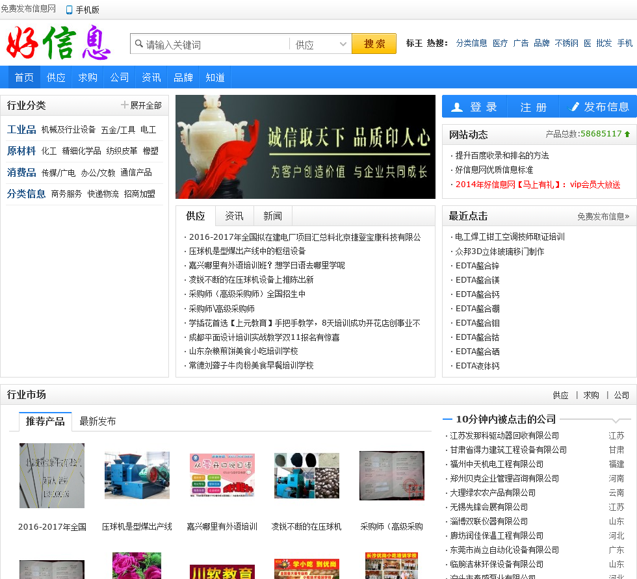Open the 求购 item in blue navigation bar
Screen dimensions: 637x579
(88, 77)
